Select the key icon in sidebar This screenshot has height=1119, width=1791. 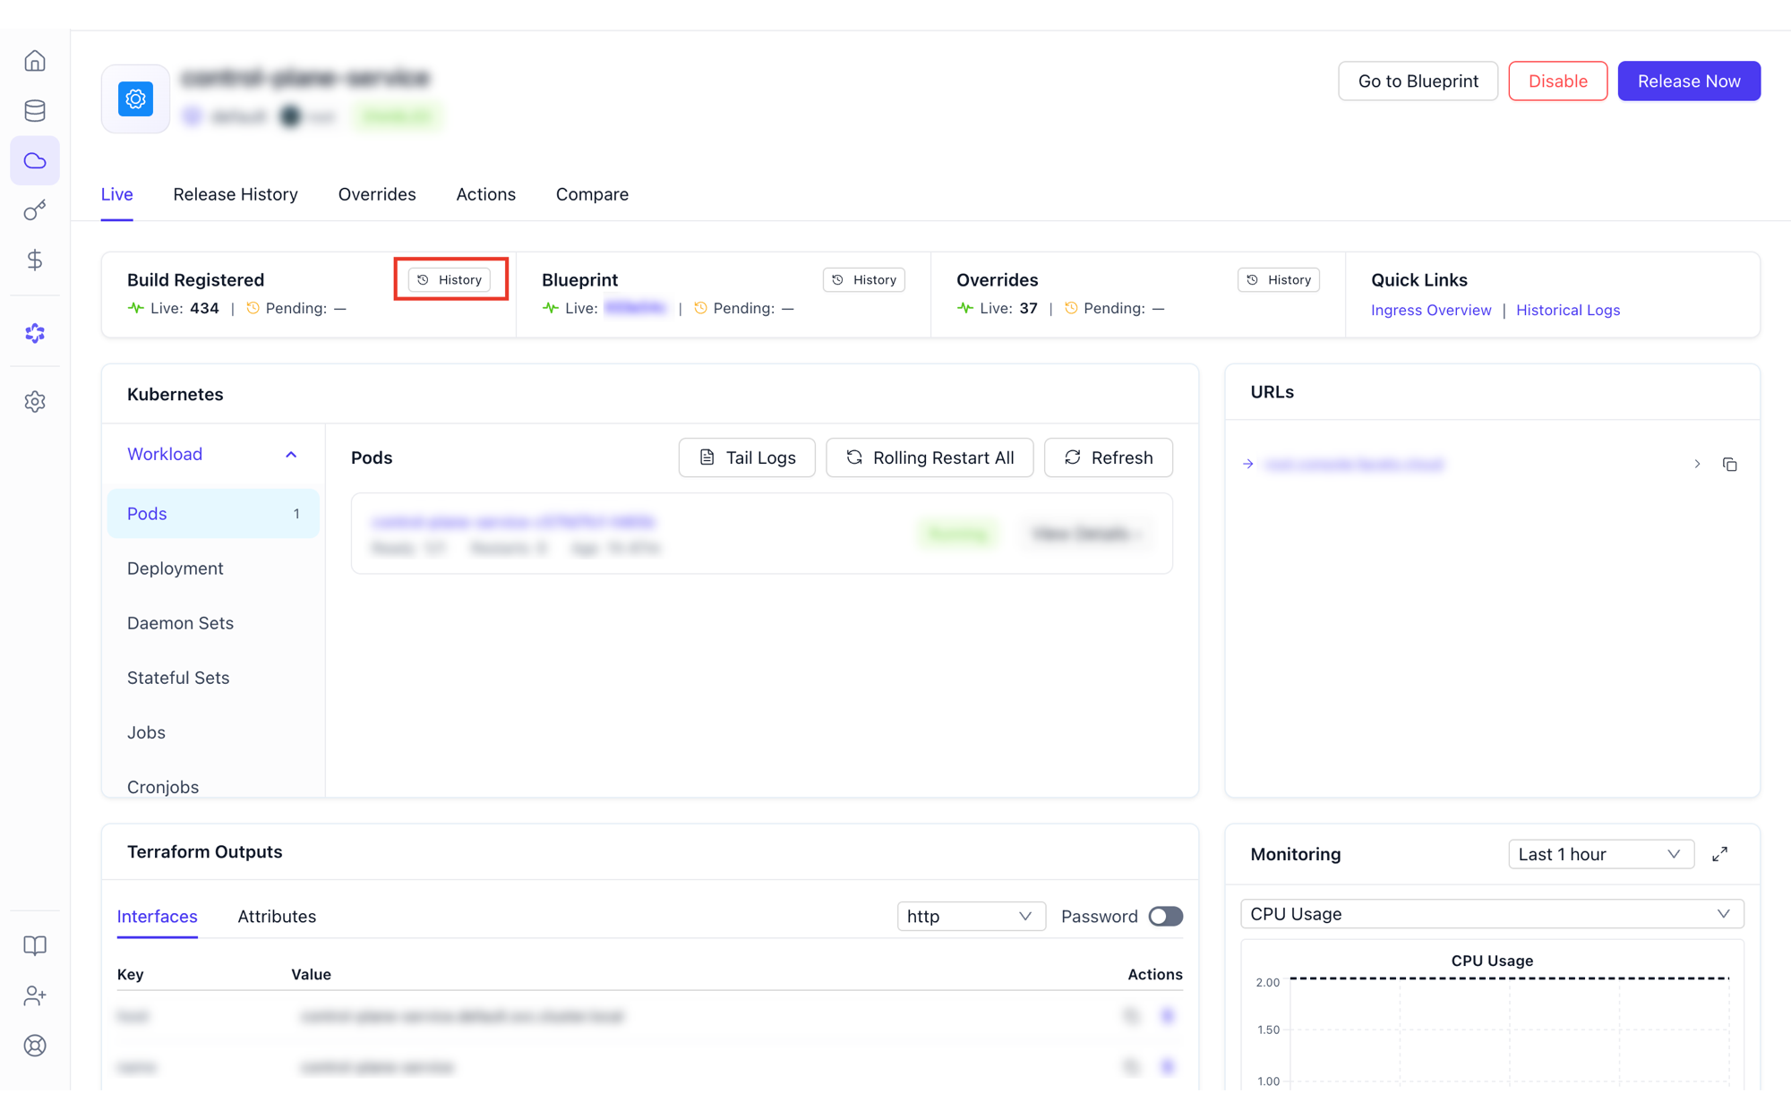click(x=35, y=210)
